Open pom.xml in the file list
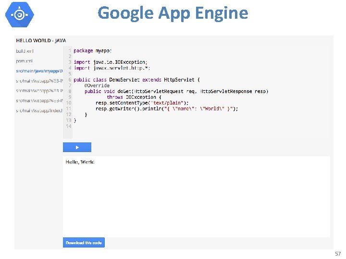The height and width of the screenshot is (259, 346). 25,61
